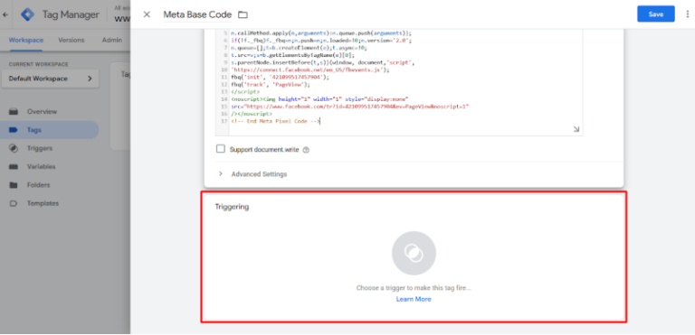Go back with the arrow icon
695x335 pixels.
5,14
